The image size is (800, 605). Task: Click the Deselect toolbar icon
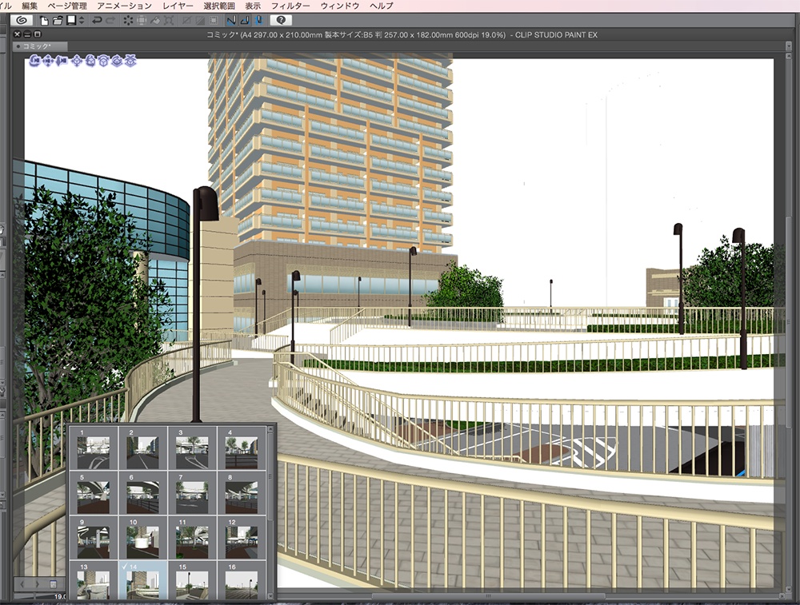[x=186, y=21]
